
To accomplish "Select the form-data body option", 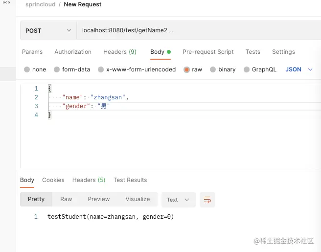I will point(72,69).
